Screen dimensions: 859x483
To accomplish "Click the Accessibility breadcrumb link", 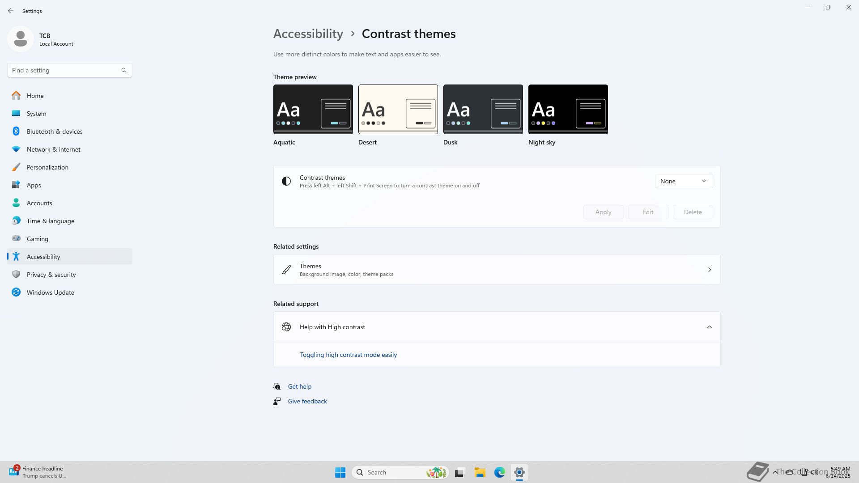I will tap(308, 34).
